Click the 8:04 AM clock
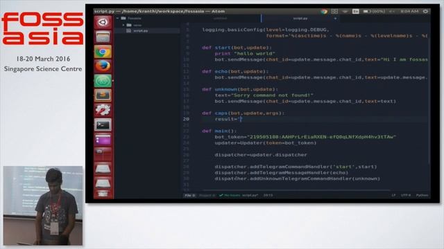The image size is (444, 249). 409,11
